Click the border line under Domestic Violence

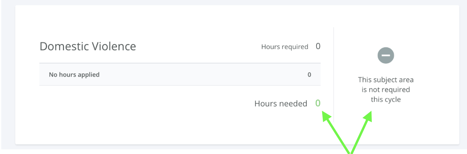pos(180,63)
